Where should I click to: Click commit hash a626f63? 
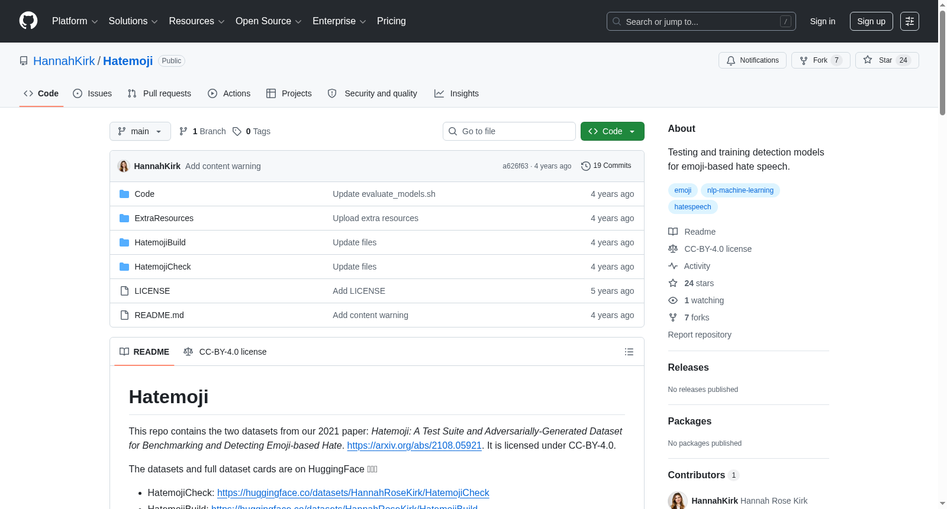pyautogui.click(x=516, y=166)
